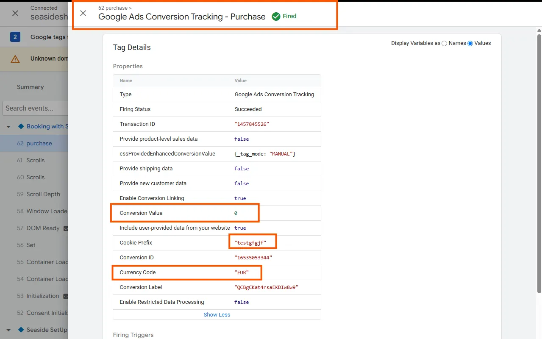
Task: Click Unknown domain warning banner
Action: (x=34, y=59)
